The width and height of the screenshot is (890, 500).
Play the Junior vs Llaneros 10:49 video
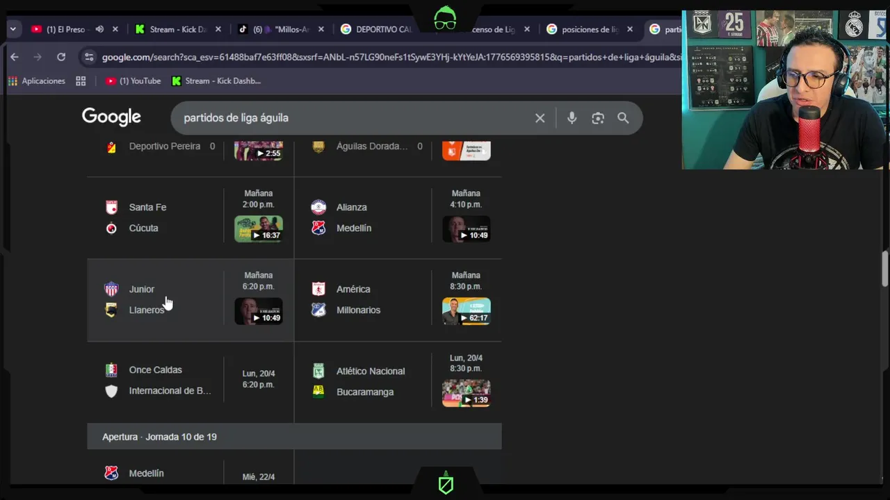pos(258,311)
